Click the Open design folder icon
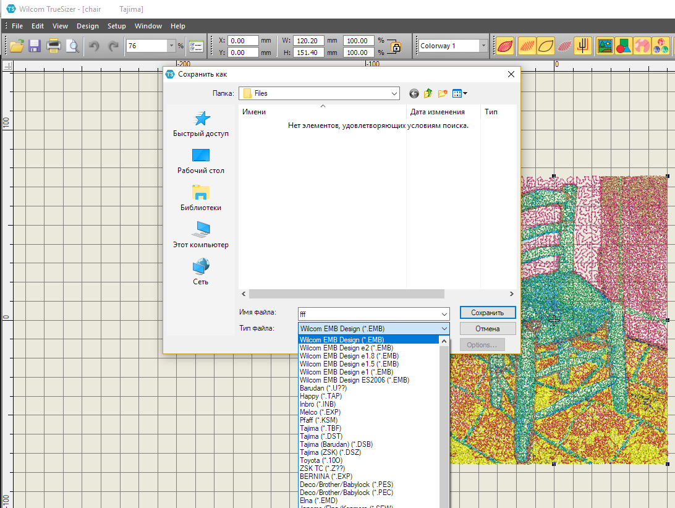 16,46
